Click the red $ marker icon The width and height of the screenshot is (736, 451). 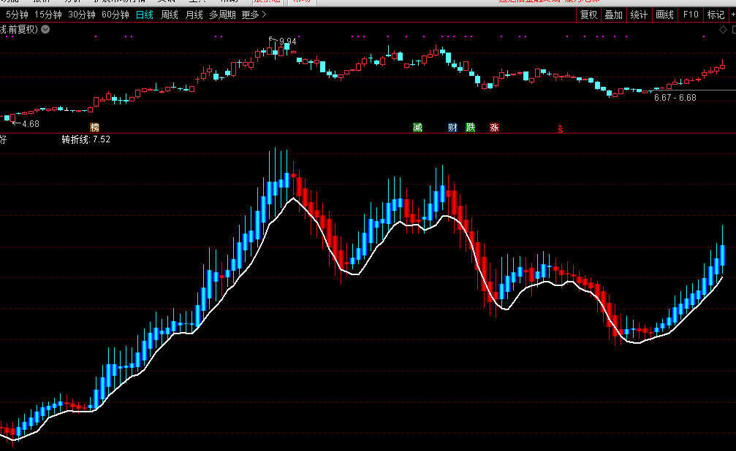tap(561, 129)
